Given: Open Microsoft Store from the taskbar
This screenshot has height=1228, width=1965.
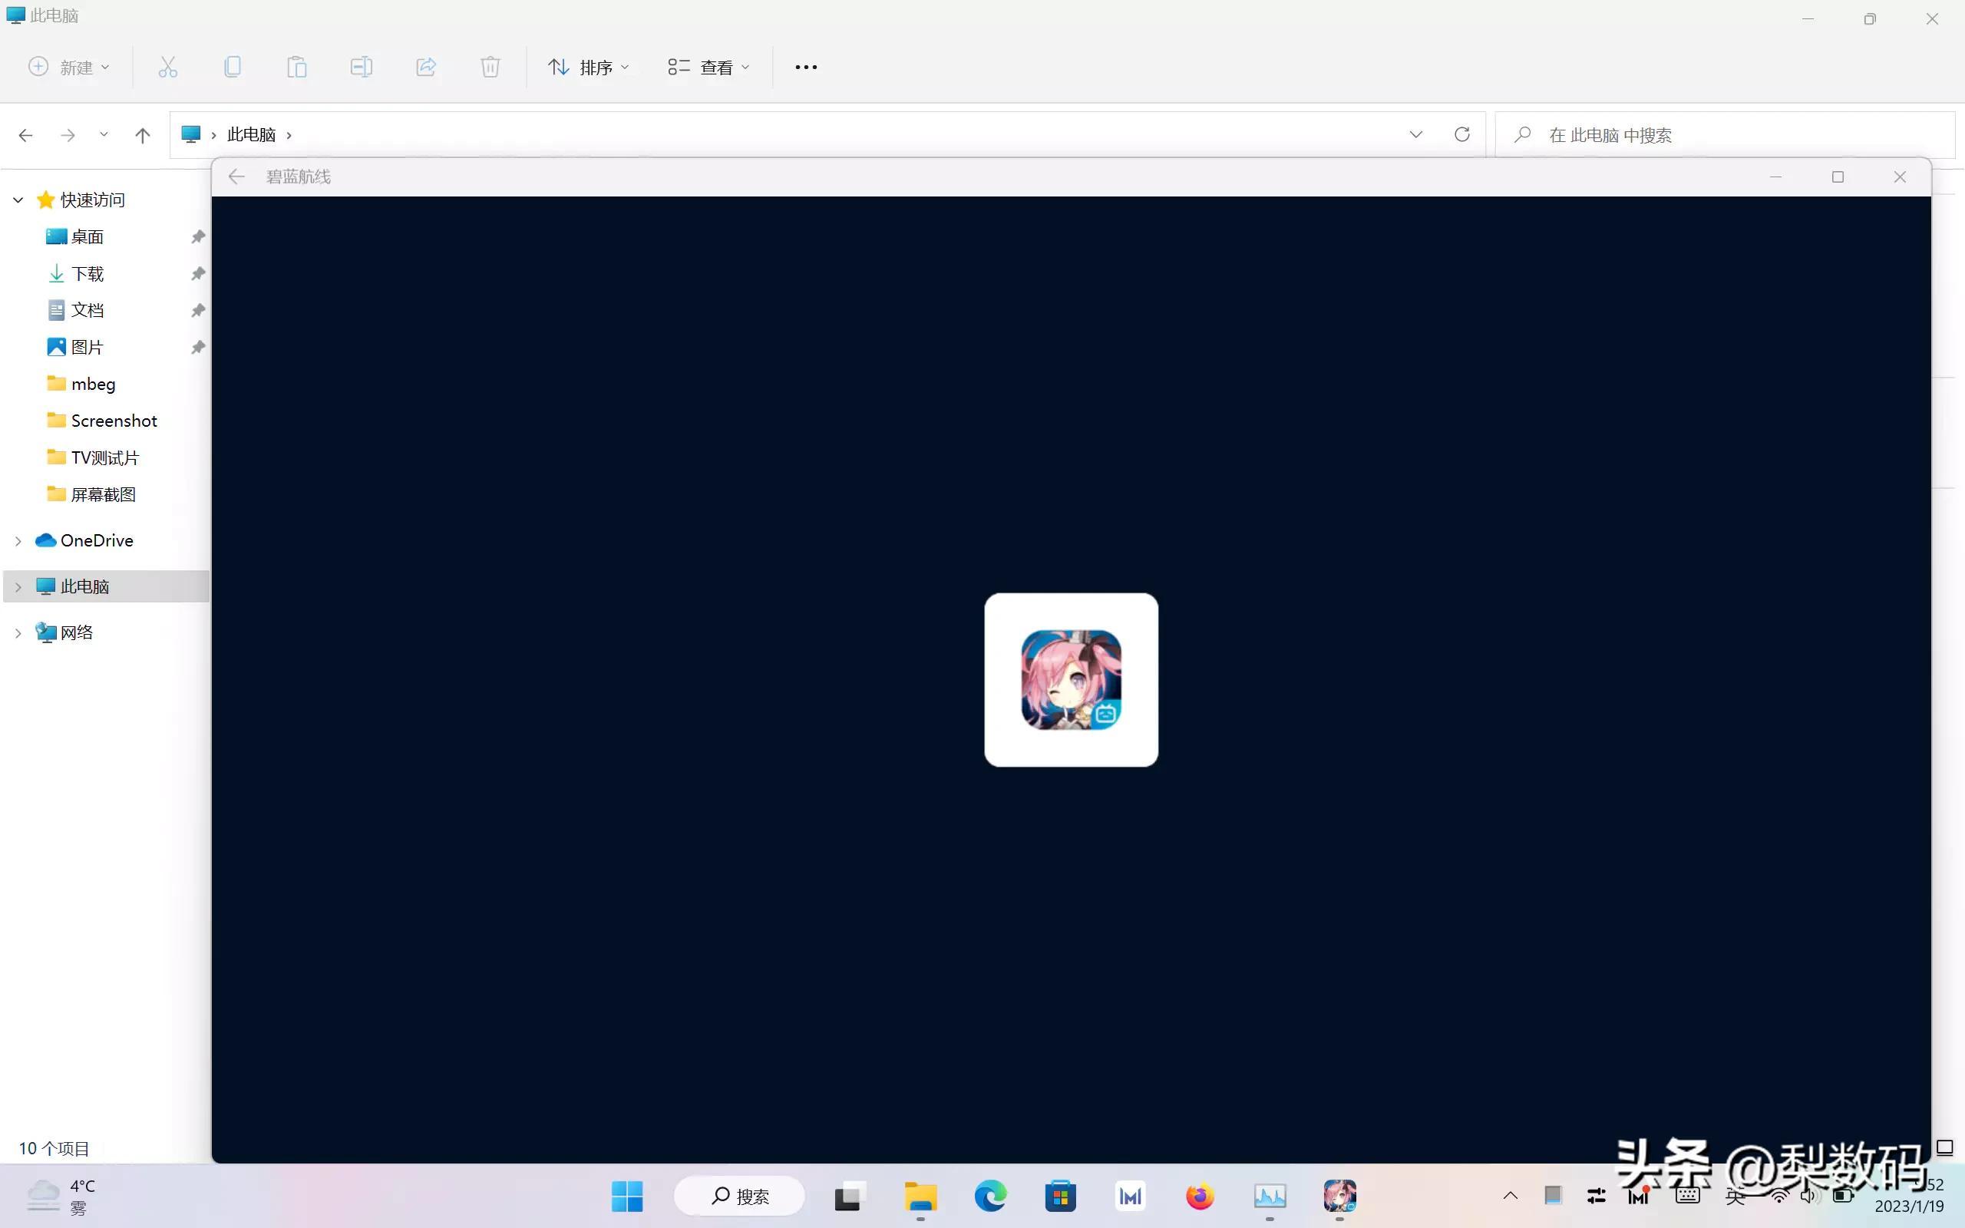Looking at the screenshot, I should (1059, 1197).
